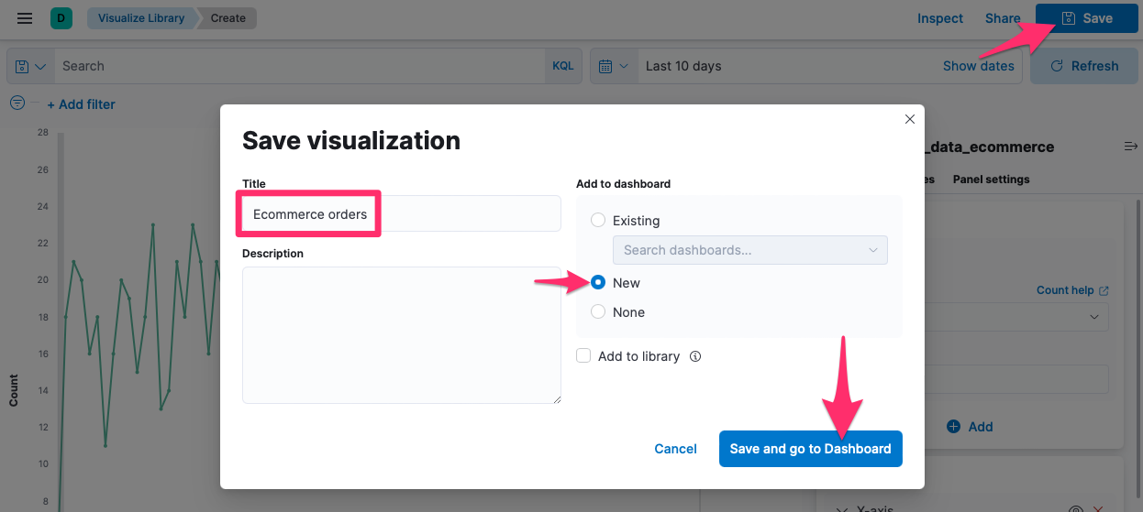Open the hamburger navigation menu
This screenshot has width=1143, height=512.
pos(25,18)
